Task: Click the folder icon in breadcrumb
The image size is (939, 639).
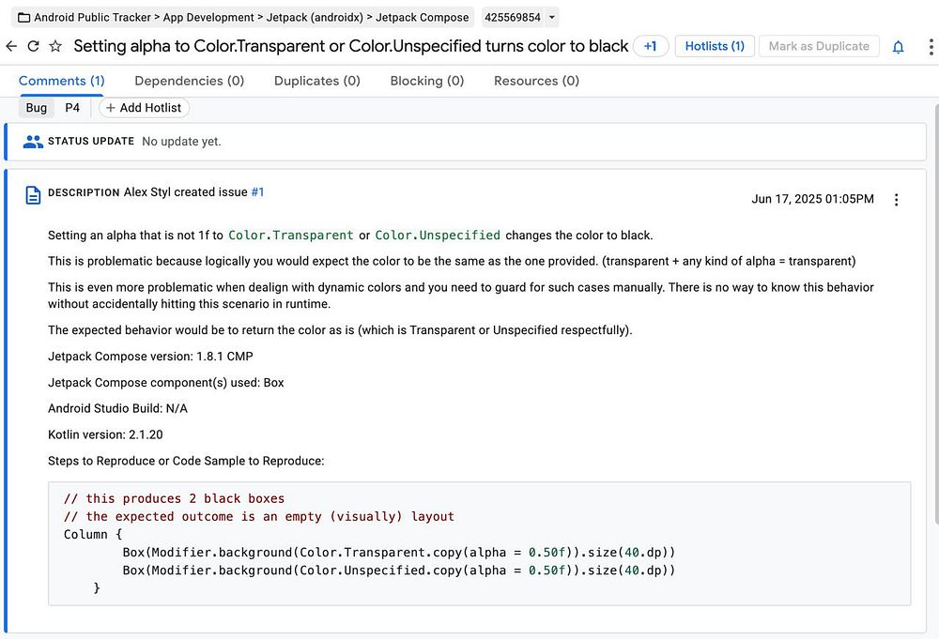Action: (x=24, y=17)
